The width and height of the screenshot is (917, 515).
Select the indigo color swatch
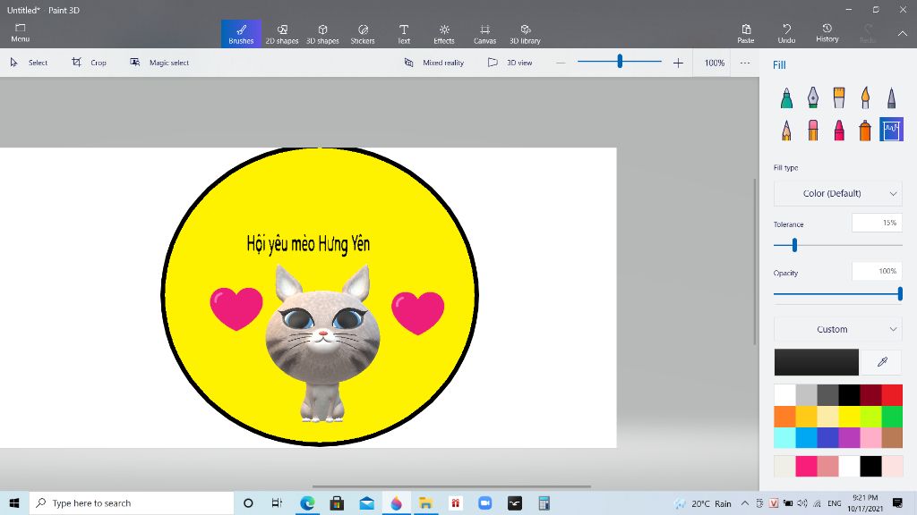click(827, 438)
